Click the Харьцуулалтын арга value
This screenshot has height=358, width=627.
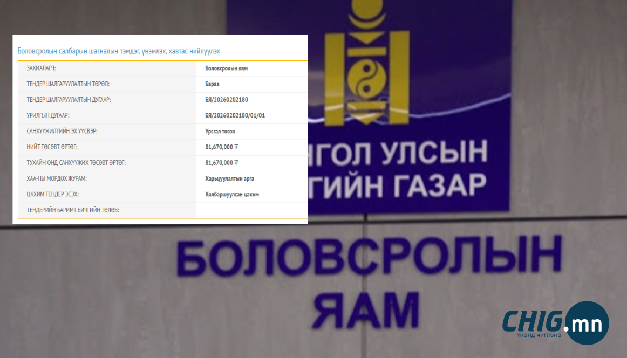[x=229, y=178]
